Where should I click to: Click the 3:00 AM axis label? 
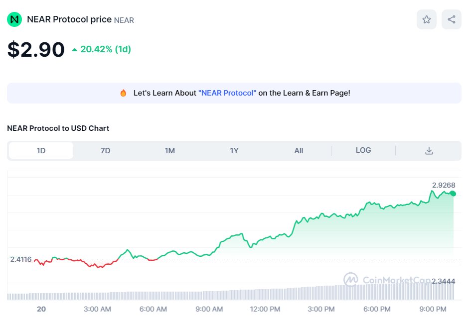pyautogui.click(x=97, y=309)
